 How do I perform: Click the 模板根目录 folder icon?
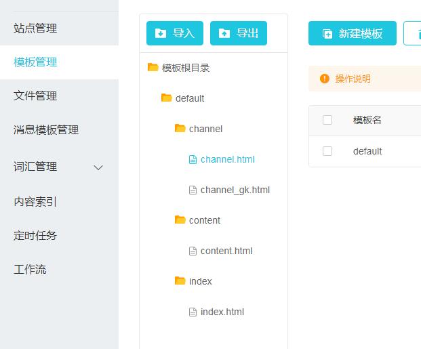(153, 67)
